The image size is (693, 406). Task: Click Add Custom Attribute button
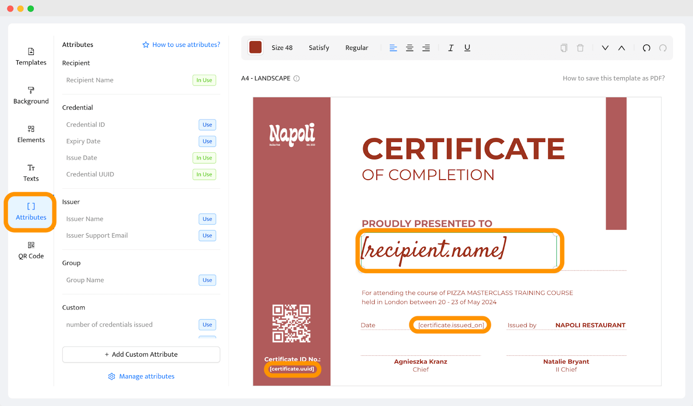click(x=141, y=354)
